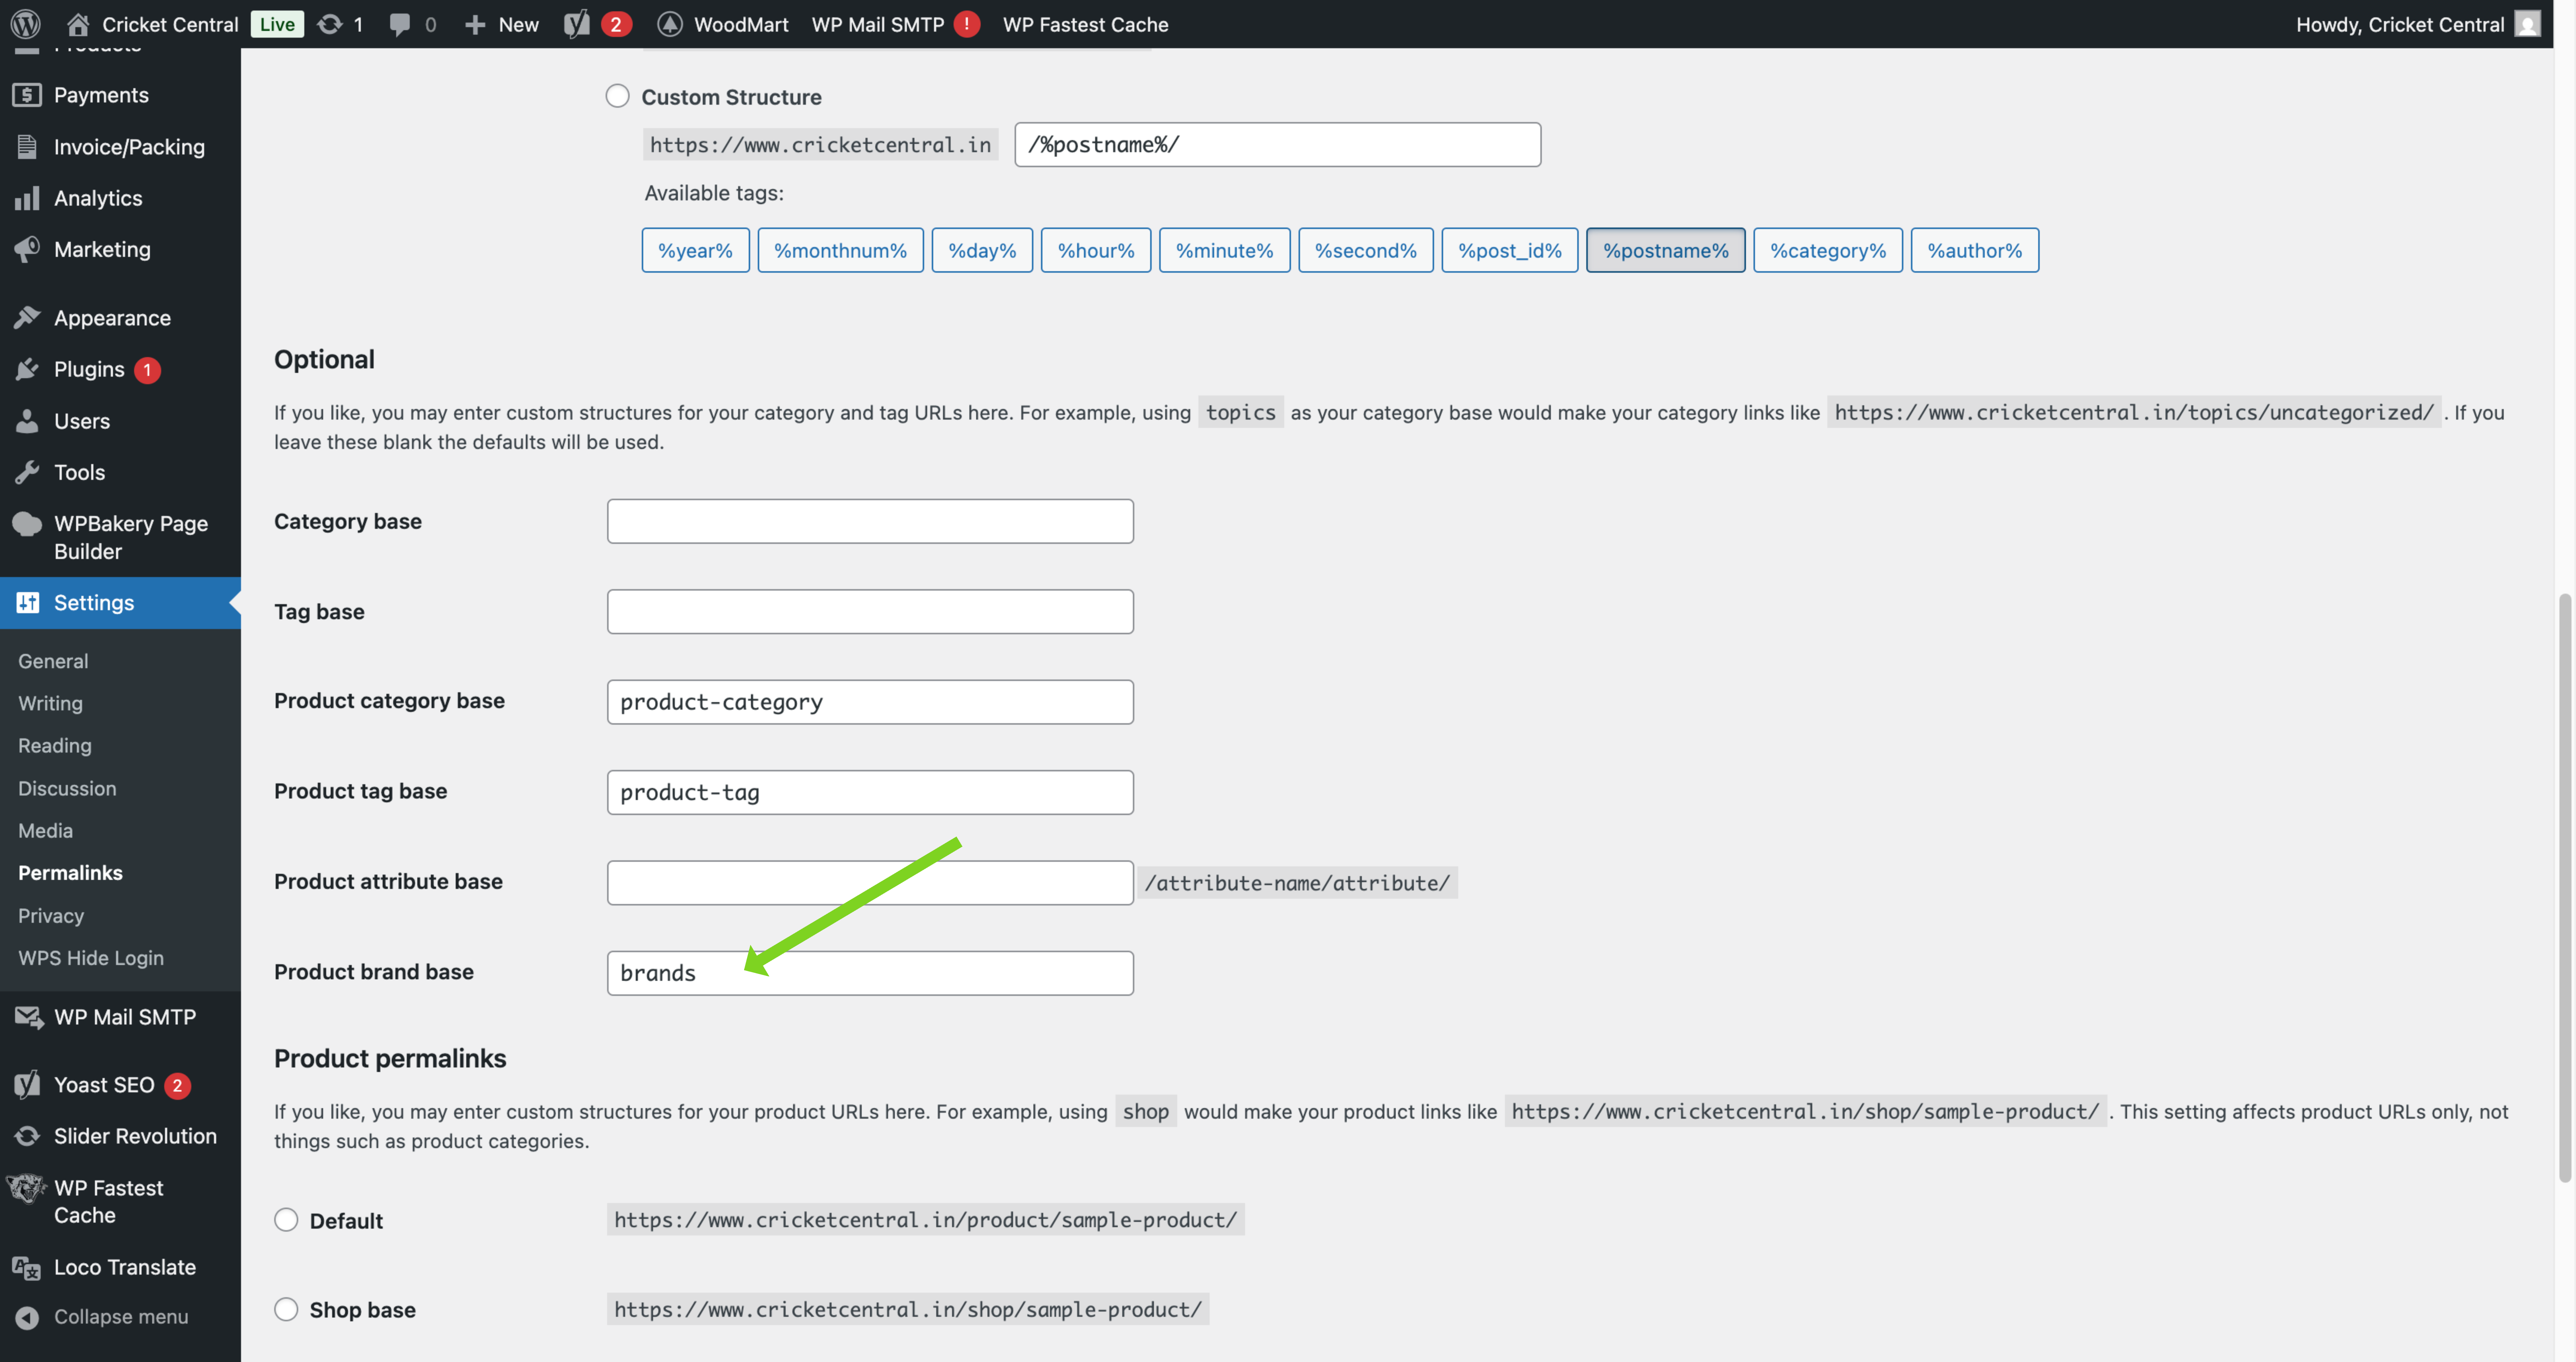
Task: Click the WPBakery Page Builder icon
Action: tap(27, 524)
